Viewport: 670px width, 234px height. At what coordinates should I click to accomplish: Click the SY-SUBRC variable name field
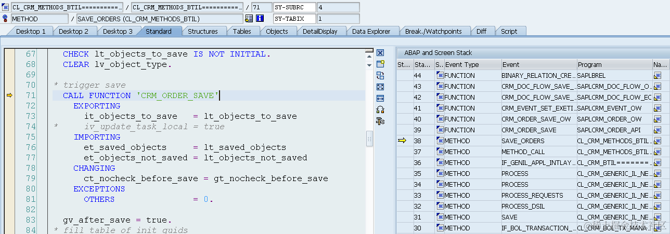point(294,8)
